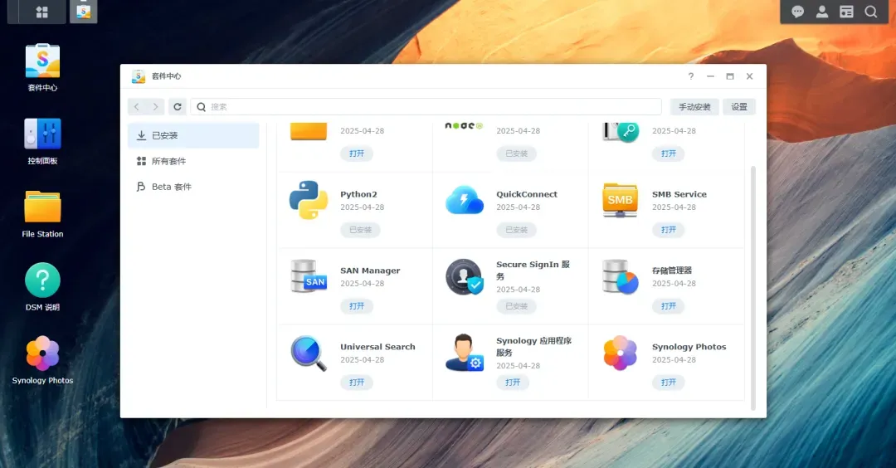Image resolution: width=896 pixels, height=468 pixels.
Task: Click the Universal Search package name
Action: pos(377,347)
